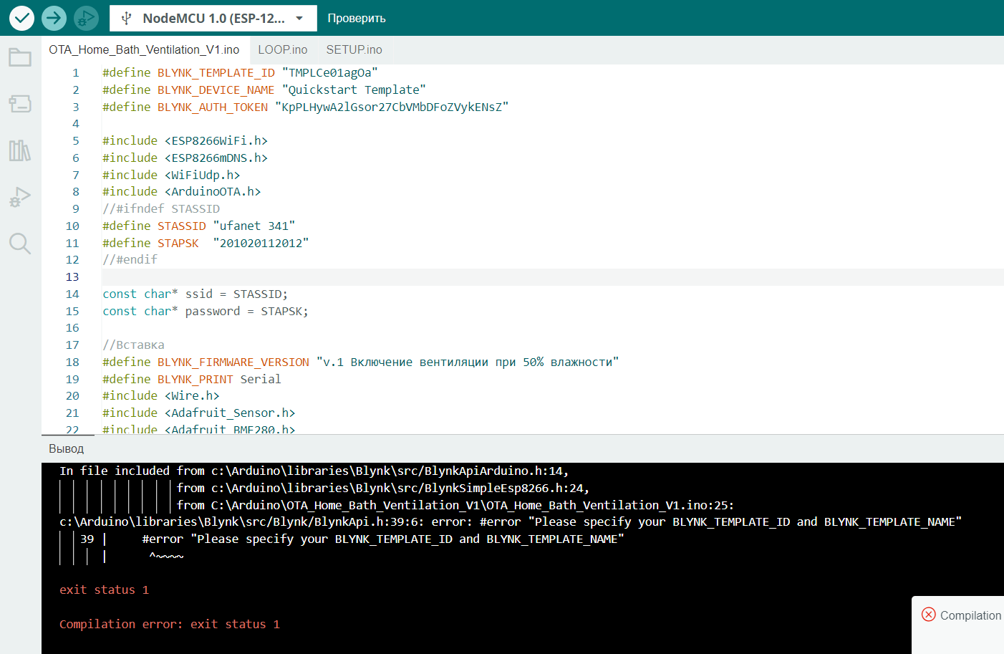Click 'const char* ssid = STASSID;' line
Image resolution: width=1004 pixels, height=654 pixels.
pos(195,294)
